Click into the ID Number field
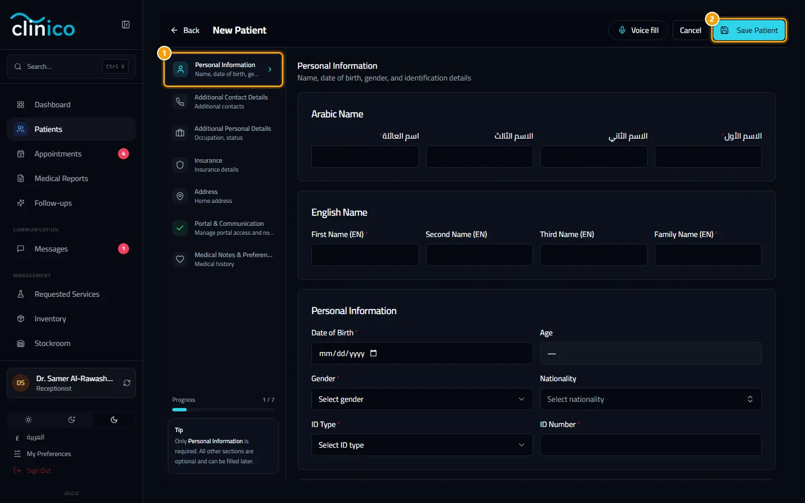This screenshot has height=503, width=805. coord(651,445)
